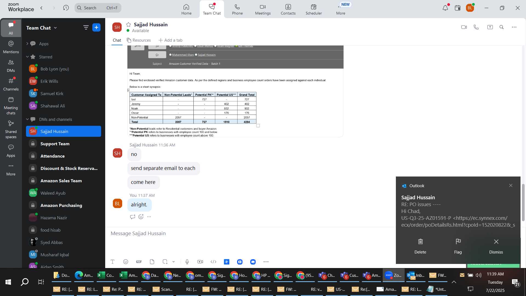Switch to the Contacts tab
Screen dimensions: 526x296
pos(288,9)
